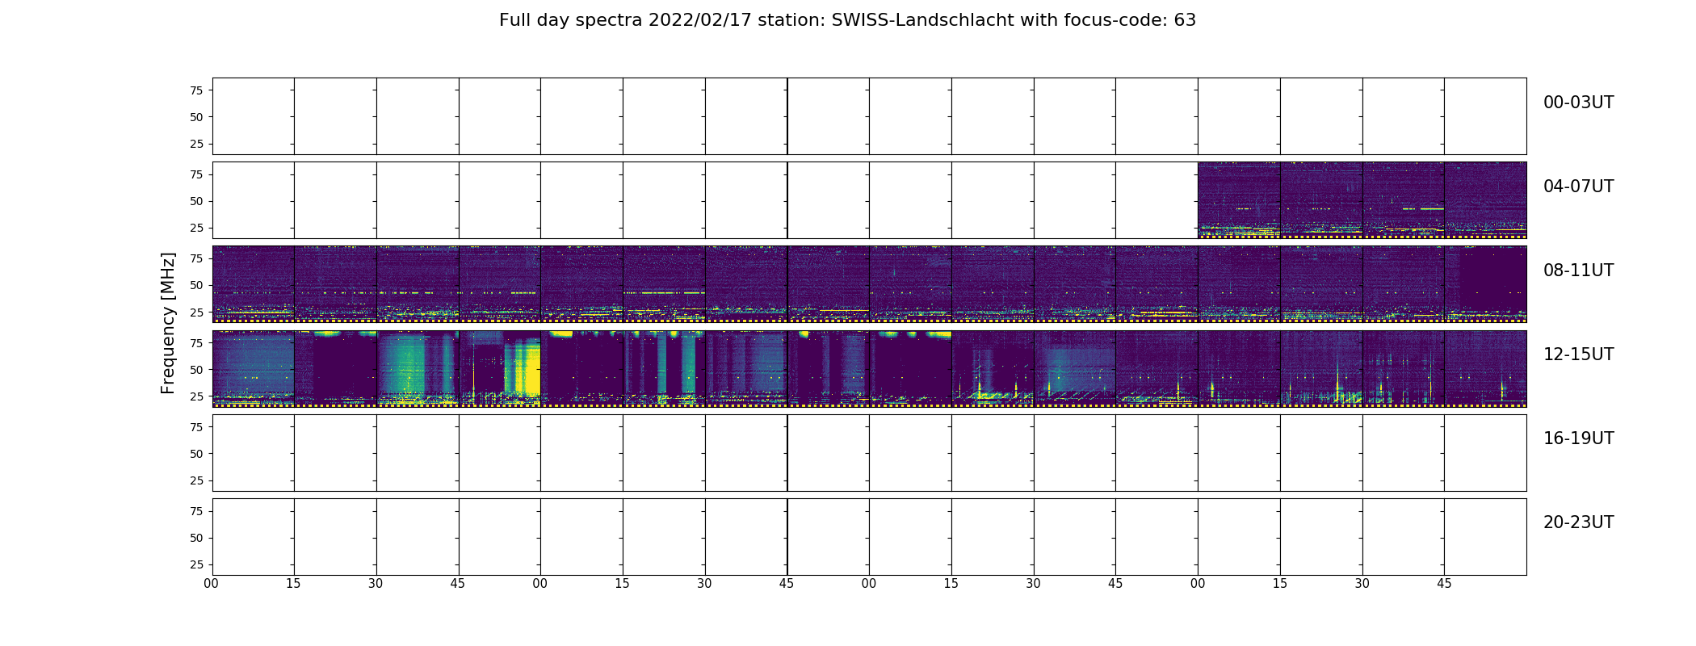Click the 25 tick in the 04-07UT row
This screenshot has height=646, width=1696.
pyautogui.click(x=196, y=228)
